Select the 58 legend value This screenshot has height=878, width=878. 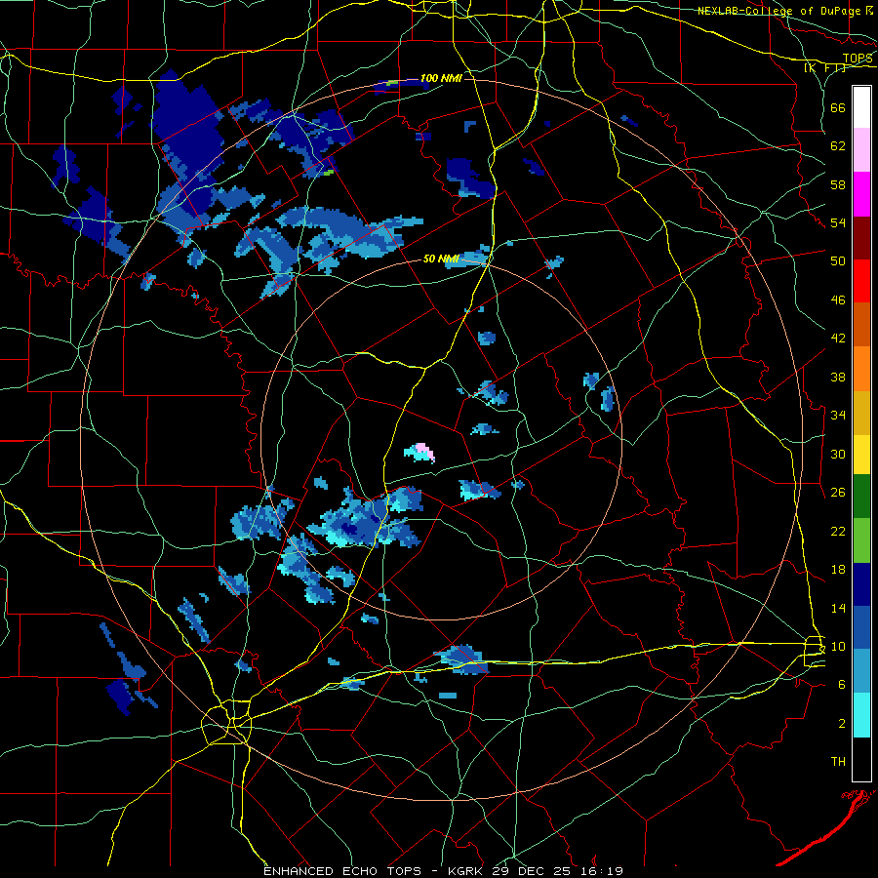(x=838, y=184)
